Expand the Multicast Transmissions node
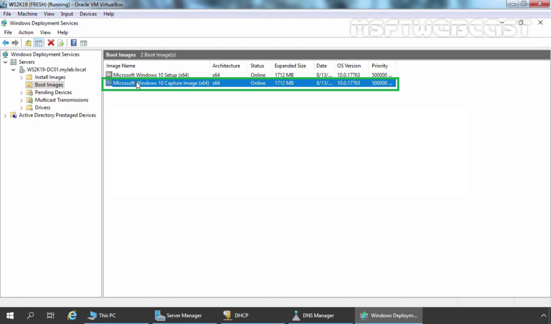Image resolution: width=551 pixels, height=324 pixels. point(22,100)
